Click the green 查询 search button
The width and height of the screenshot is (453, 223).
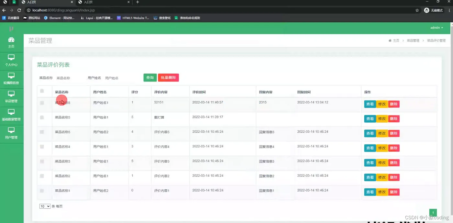click(x=150, y=78)
